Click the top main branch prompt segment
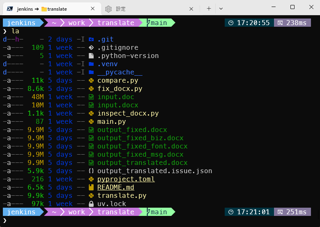 [x=159, y=23]
